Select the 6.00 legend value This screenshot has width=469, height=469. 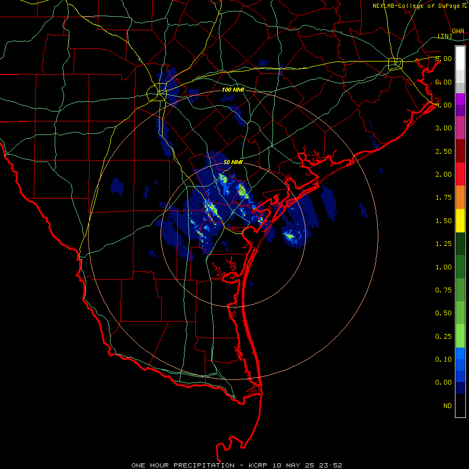click(443, 82)
